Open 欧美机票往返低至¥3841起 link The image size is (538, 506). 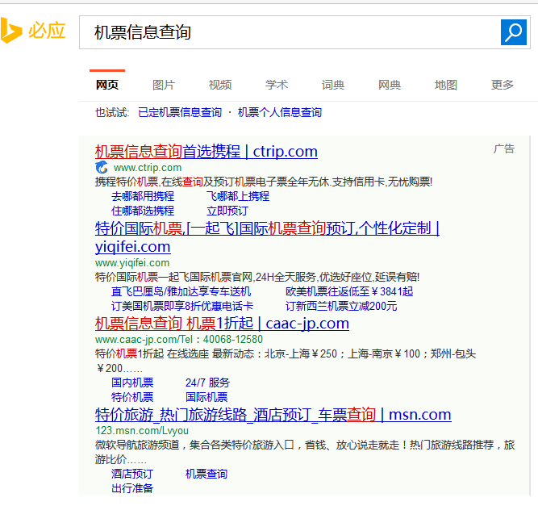coord(349,291)
